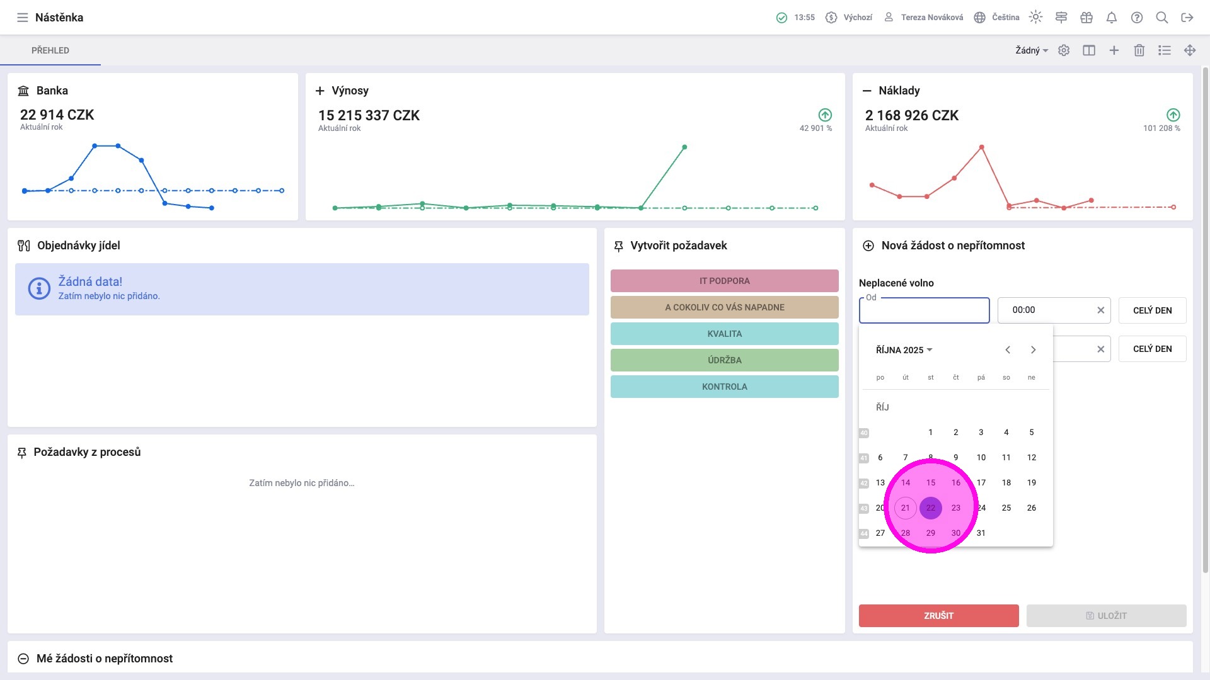The image size is (1210, 680).
Task: Toggle light/dark theme sun icon
Action: click(1035, 18)
